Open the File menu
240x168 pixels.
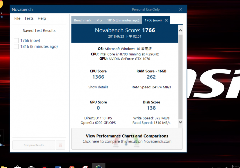pos(17,18)
